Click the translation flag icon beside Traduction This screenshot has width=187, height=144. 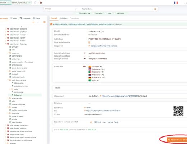coord(85,66)
